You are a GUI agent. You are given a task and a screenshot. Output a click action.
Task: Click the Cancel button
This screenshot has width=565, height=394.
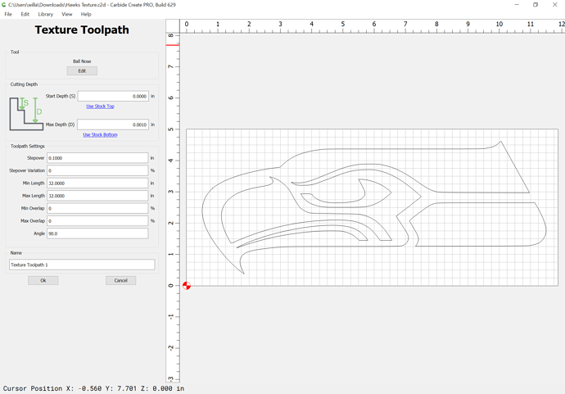[120, 280]
